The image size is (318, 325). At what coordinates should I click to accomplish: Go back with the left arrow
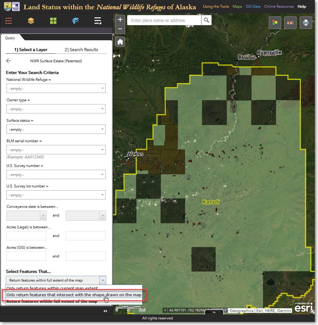pyautogui.click(x=8, y=61)
